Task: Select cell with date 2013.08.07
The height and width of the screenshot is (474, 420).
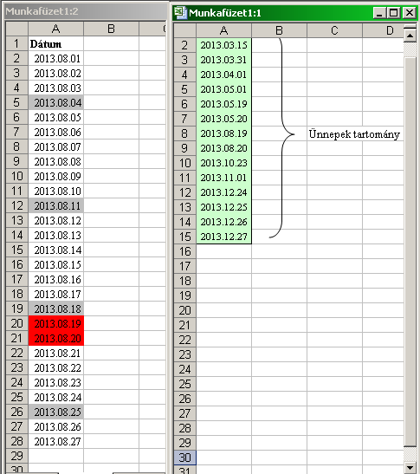Action: (x=56, y=147)
